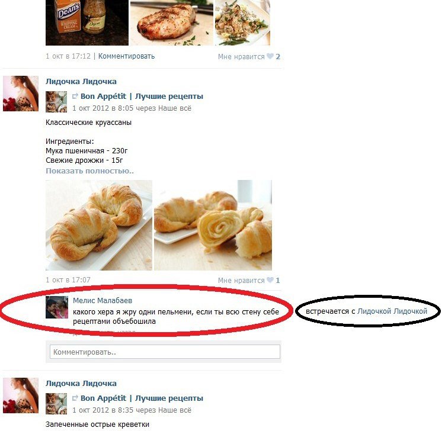445x431 pixels.
Task: Open Лидочка's avatar on the shrimp post
Action: (x=20, y=395)
